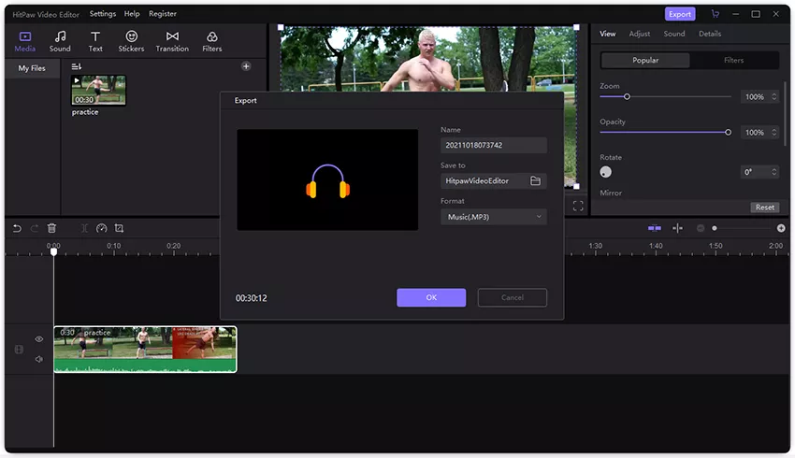Click the Zoom slider handle
Screen dimensions: 795x458
[x=627, y=97]
